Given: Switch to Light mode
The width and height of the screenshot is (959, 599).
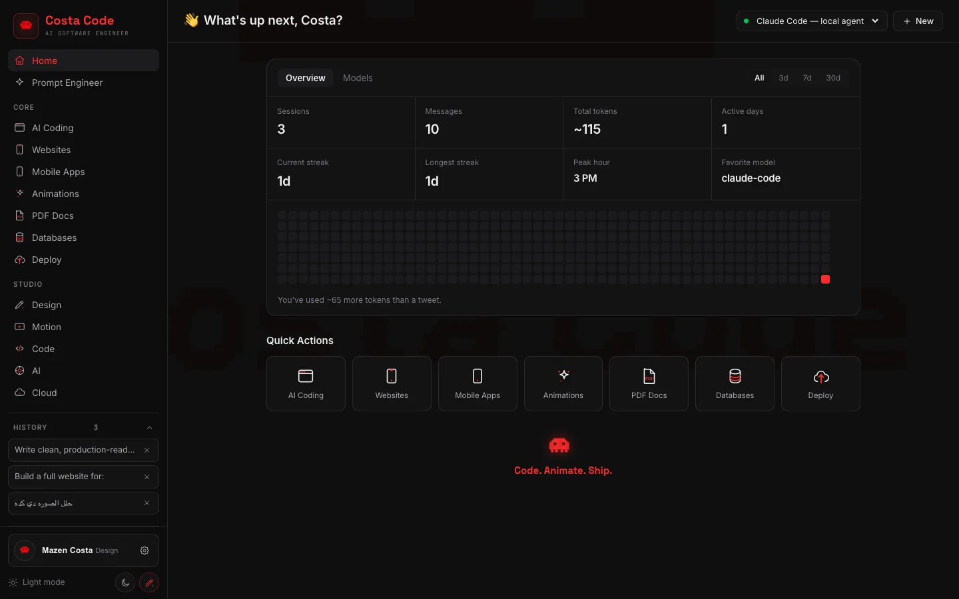Looking at the screenshot, I should 37,582.
